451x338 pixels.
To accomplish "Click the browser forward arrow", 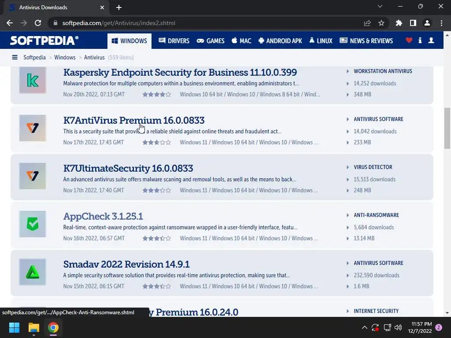I will 24,23.
